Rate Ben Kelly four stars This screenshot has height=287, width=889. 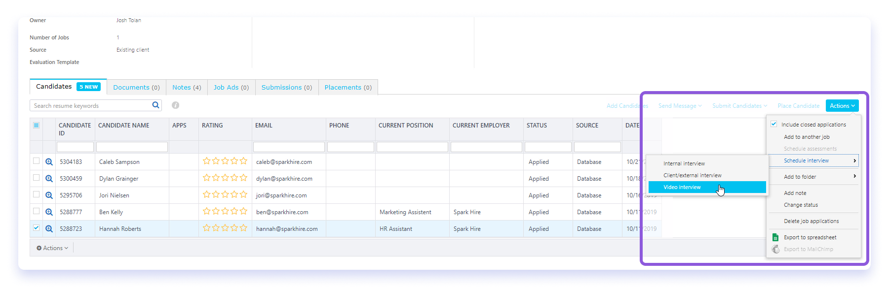234,211
